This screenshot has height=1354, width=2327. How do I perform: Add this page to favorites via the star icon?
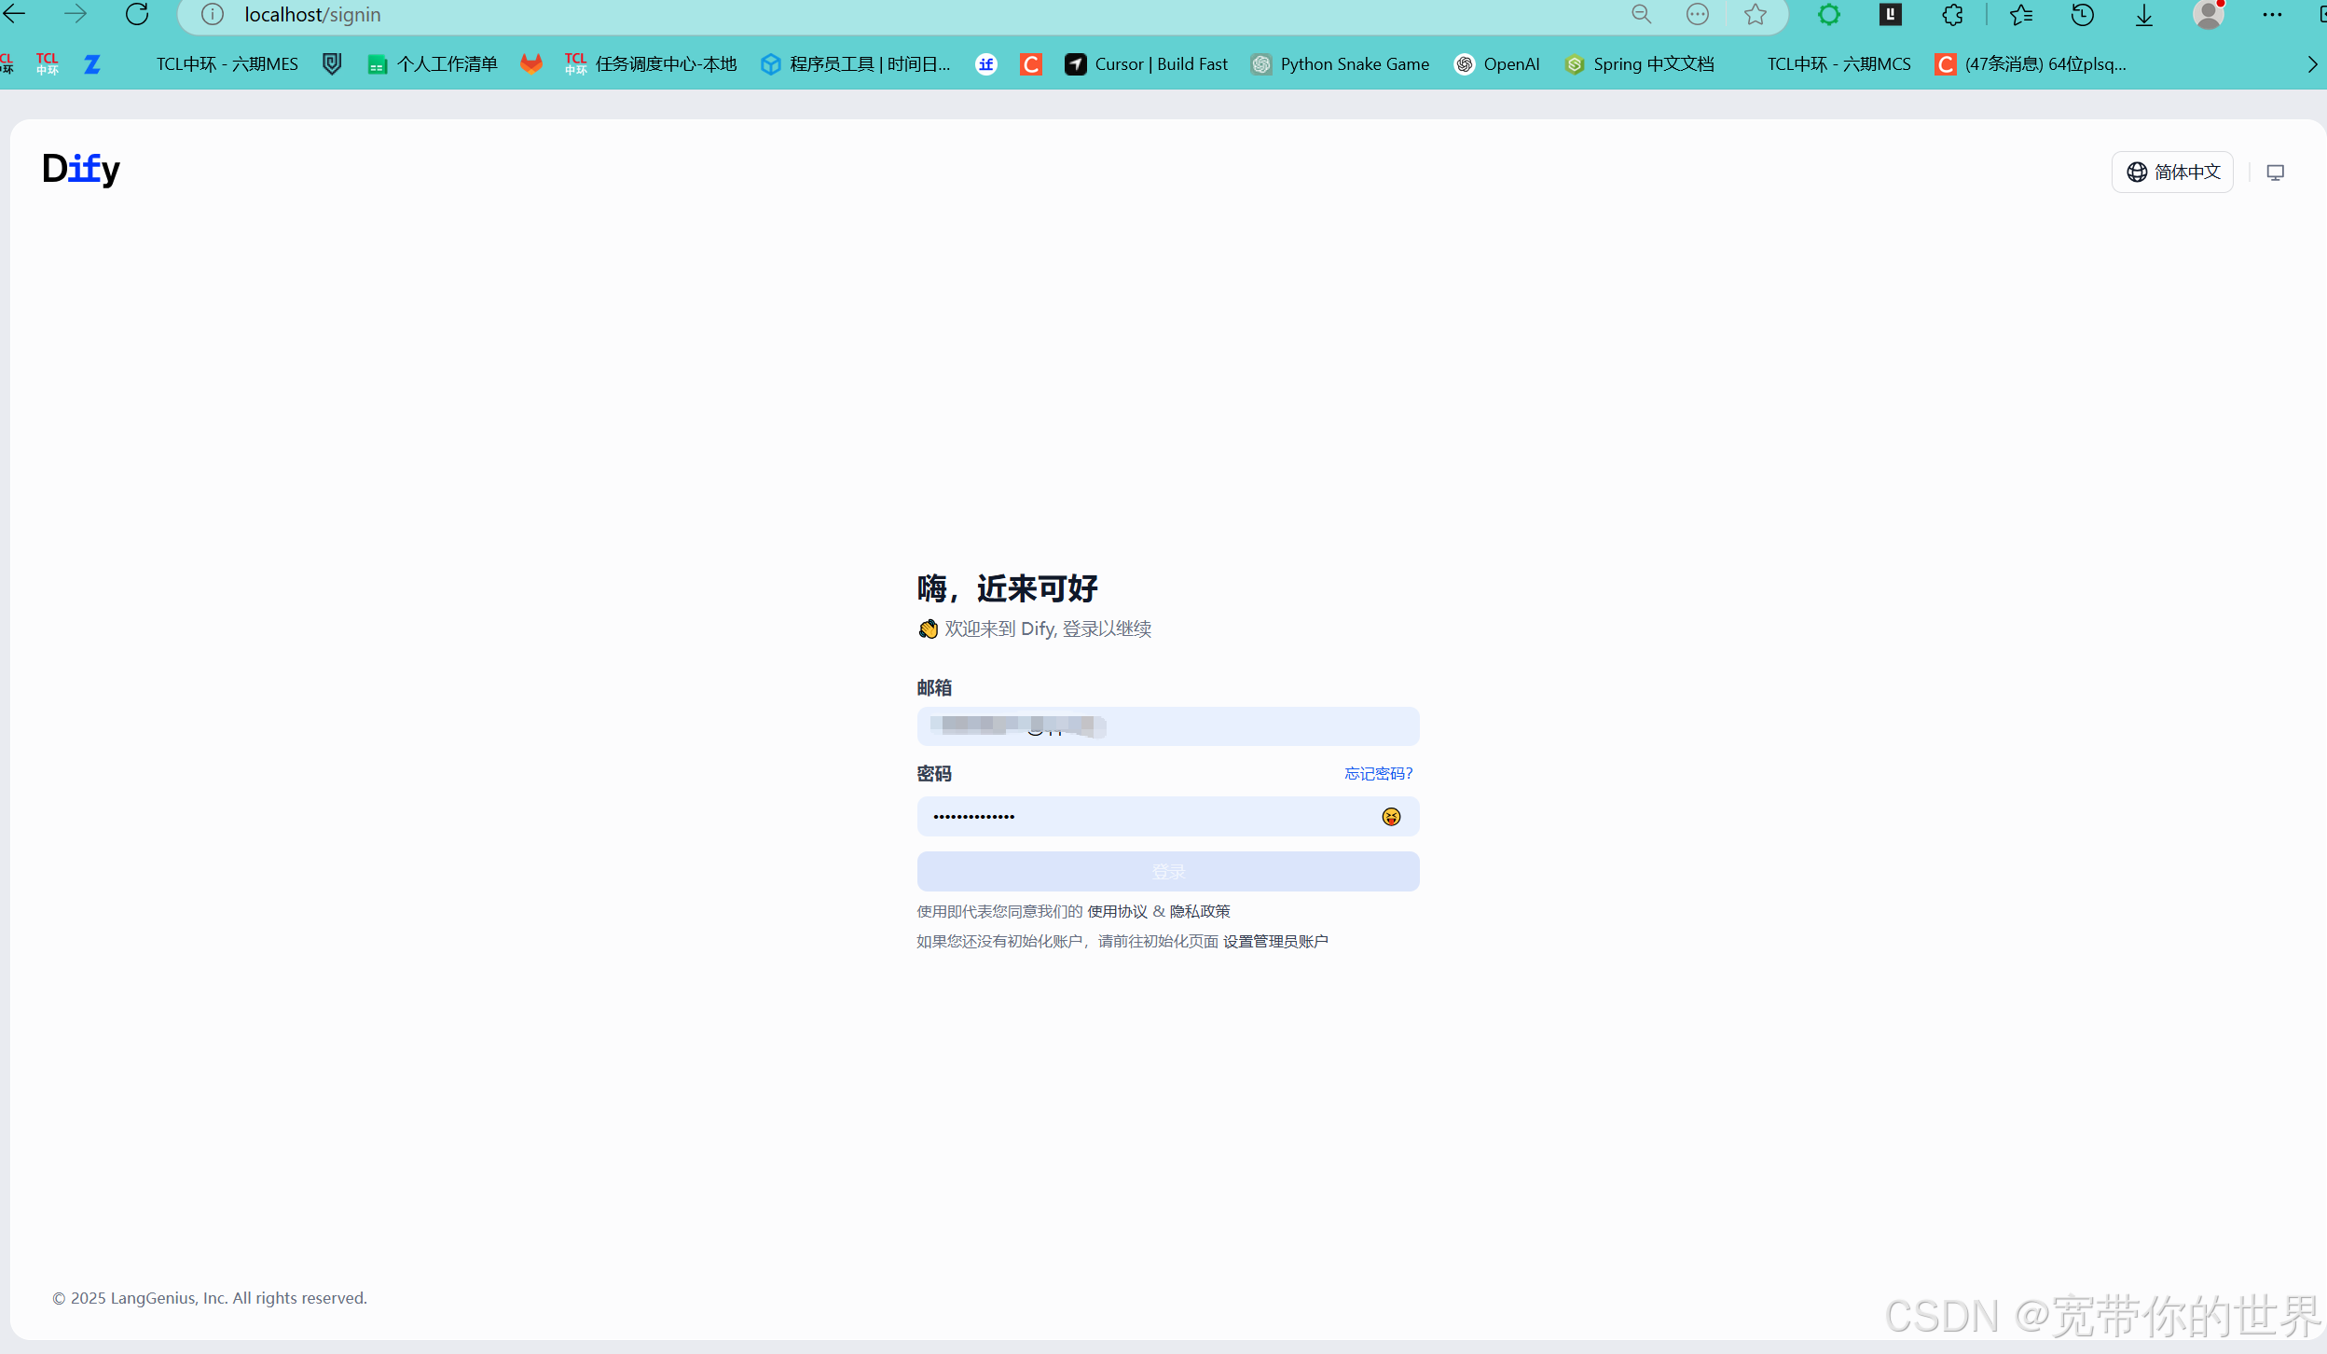pyautogui.click(x=1756, y=14)
